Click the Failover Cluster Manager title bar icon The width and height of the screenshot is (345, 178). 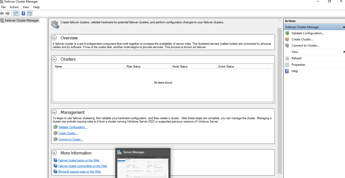click(x=1, y=1)
